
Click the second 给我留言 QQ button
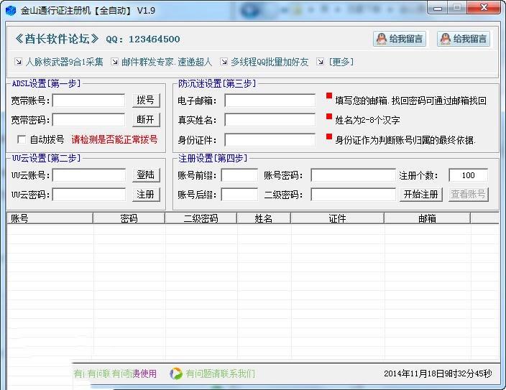pos(464,39)
